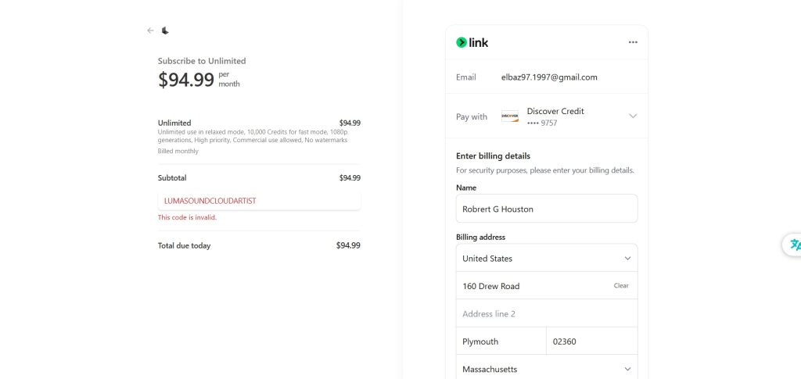Screen dimensions: 801x379
Task: Click the Total due today amount
Action: click(x=348, y=245)
